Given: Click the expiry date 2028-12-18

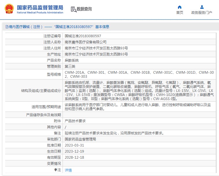Looking at the screenshot, I should [74, 157].
